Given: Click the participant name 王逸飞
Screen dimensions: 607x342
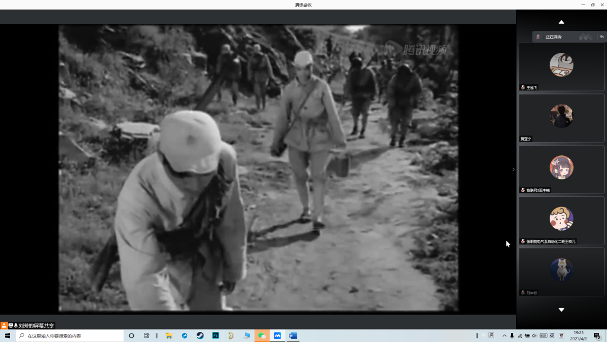Looking at the screenshot, I should pos(532,88).
